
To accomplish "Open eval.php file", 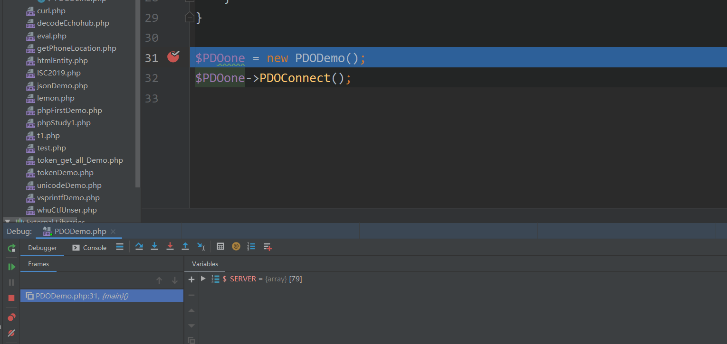I will click(x=46, y=36).
